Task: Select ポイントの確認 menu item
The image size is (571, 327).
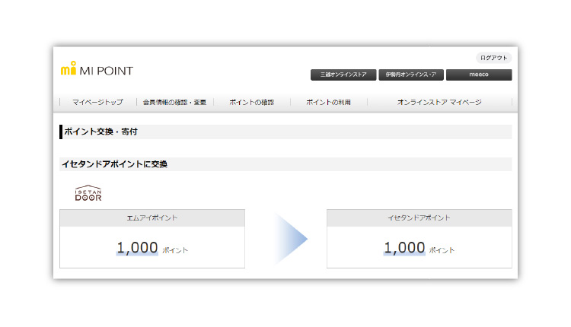Action: (x=252, y=102)
